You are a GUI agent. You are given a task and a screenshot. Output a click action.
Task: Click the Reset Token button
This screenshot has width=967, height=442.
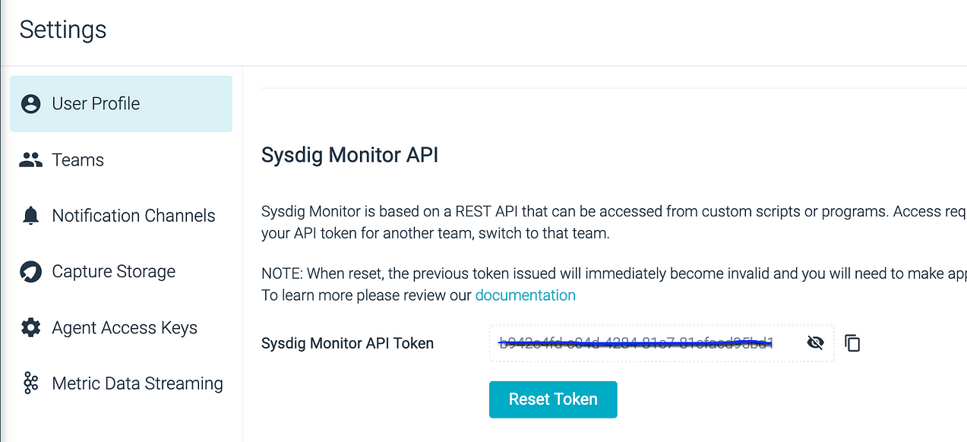pyautogui.click(x=553, y=399)
